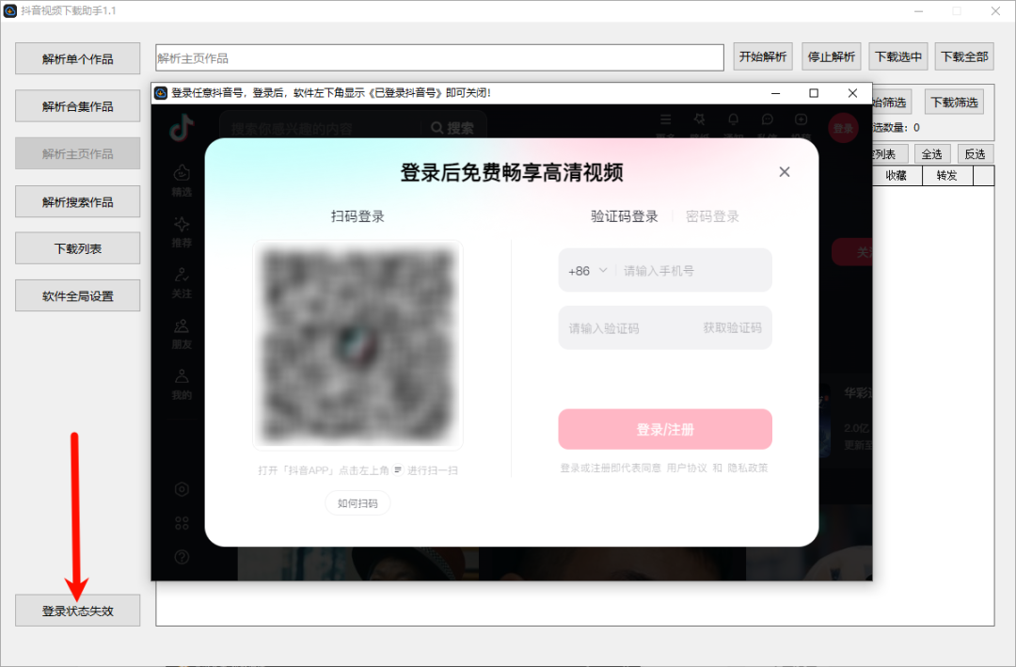
Task: Click the QR code image
Action: (357, 345)
